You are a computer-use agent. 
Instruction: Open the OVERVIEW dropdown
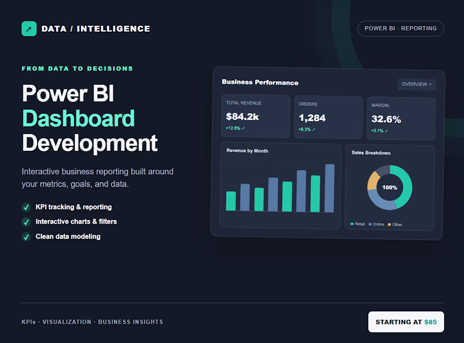tap(417, 84)
